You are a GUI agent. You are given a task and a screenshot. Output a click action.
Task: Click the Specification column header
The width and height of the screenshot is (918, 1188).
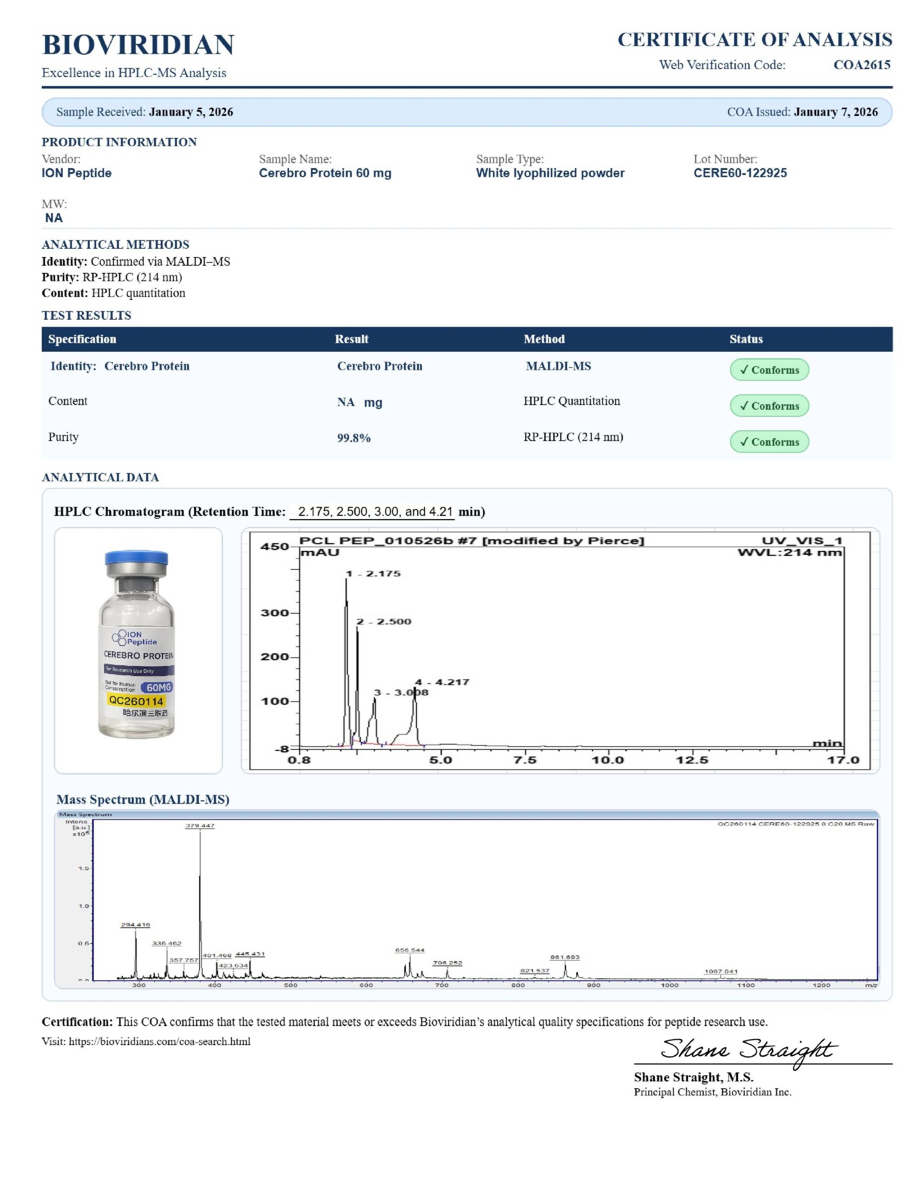coord(82,339)
